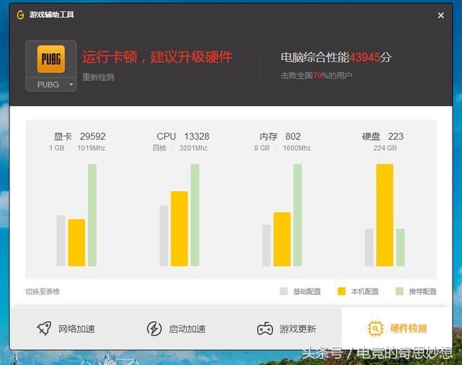
Task: Close the 游戏辅助工具 window
Action: coord(441,15)
